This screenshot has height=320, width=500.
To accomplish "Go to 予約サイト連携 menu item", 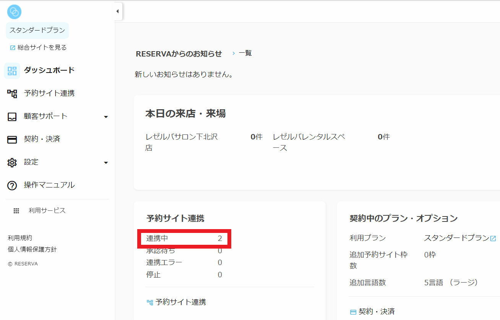I will (49, 93).
